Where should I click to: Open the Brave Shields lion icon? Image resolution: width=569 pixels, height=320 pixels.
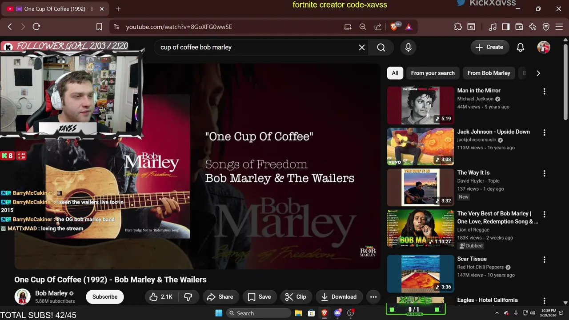click(394, 27)
